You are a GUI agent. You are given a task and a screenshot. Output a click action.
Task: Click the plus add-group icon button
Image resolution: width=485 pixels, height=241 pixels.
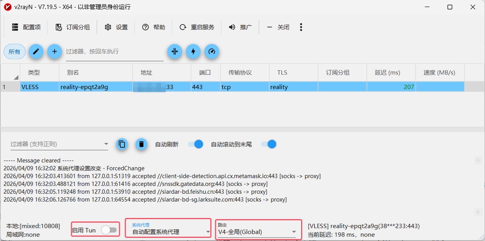(x=54, y=52)
